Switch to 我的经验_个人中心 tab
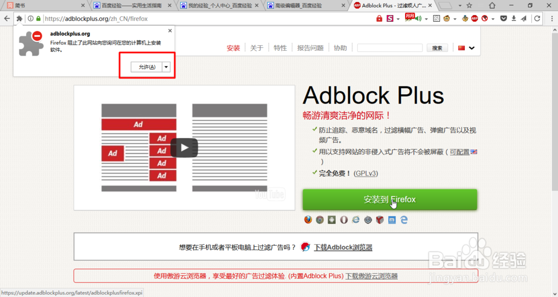Image resolution: width=558 pixels, height=297 pixels. 219,6
